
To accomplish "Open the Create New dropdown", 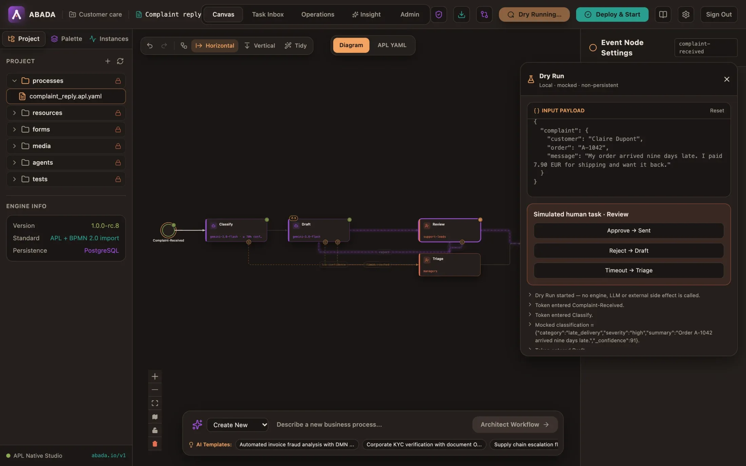I will (x=237, y=425).
